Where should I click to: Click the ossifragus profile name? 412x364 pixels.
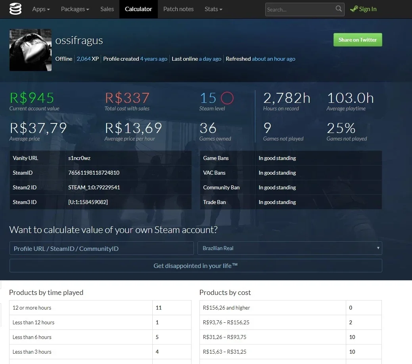click(79, 40)
